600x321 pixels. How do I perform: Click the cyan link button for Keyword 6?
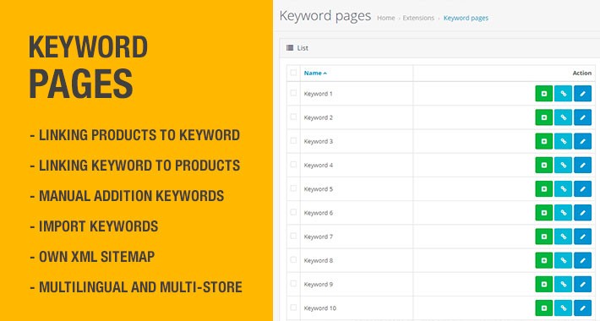coord(564,213)
